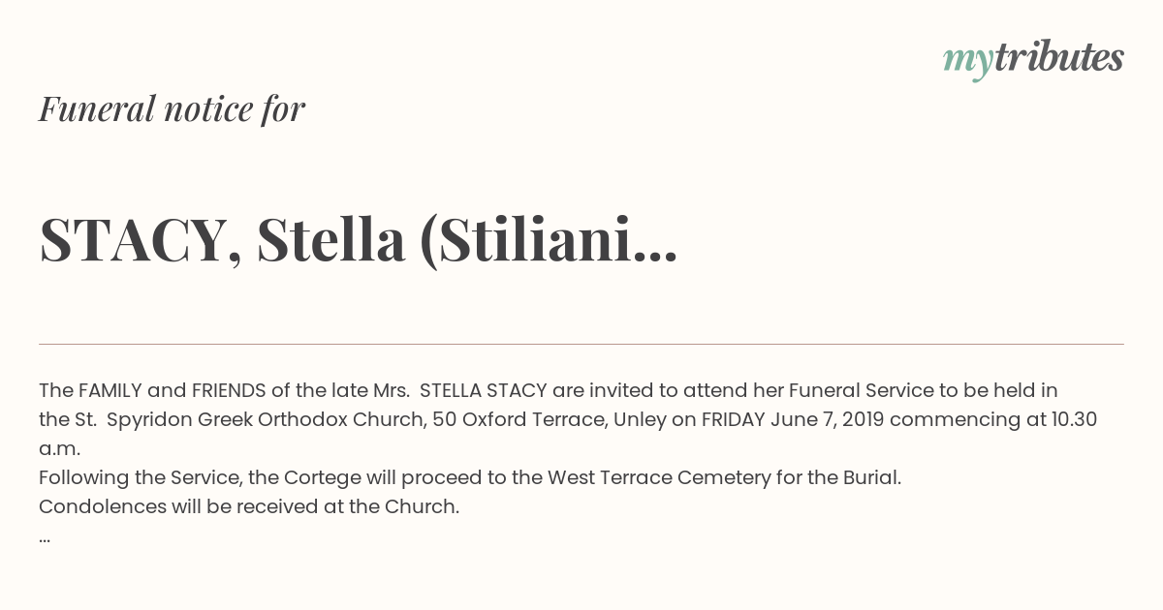1163x610 pixels.
Task: Click the mytributes logo
Action: (1033, 60)
